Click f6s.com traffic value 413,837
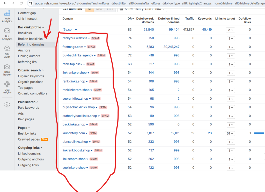265x192 pixels. [x=189, y=29]
